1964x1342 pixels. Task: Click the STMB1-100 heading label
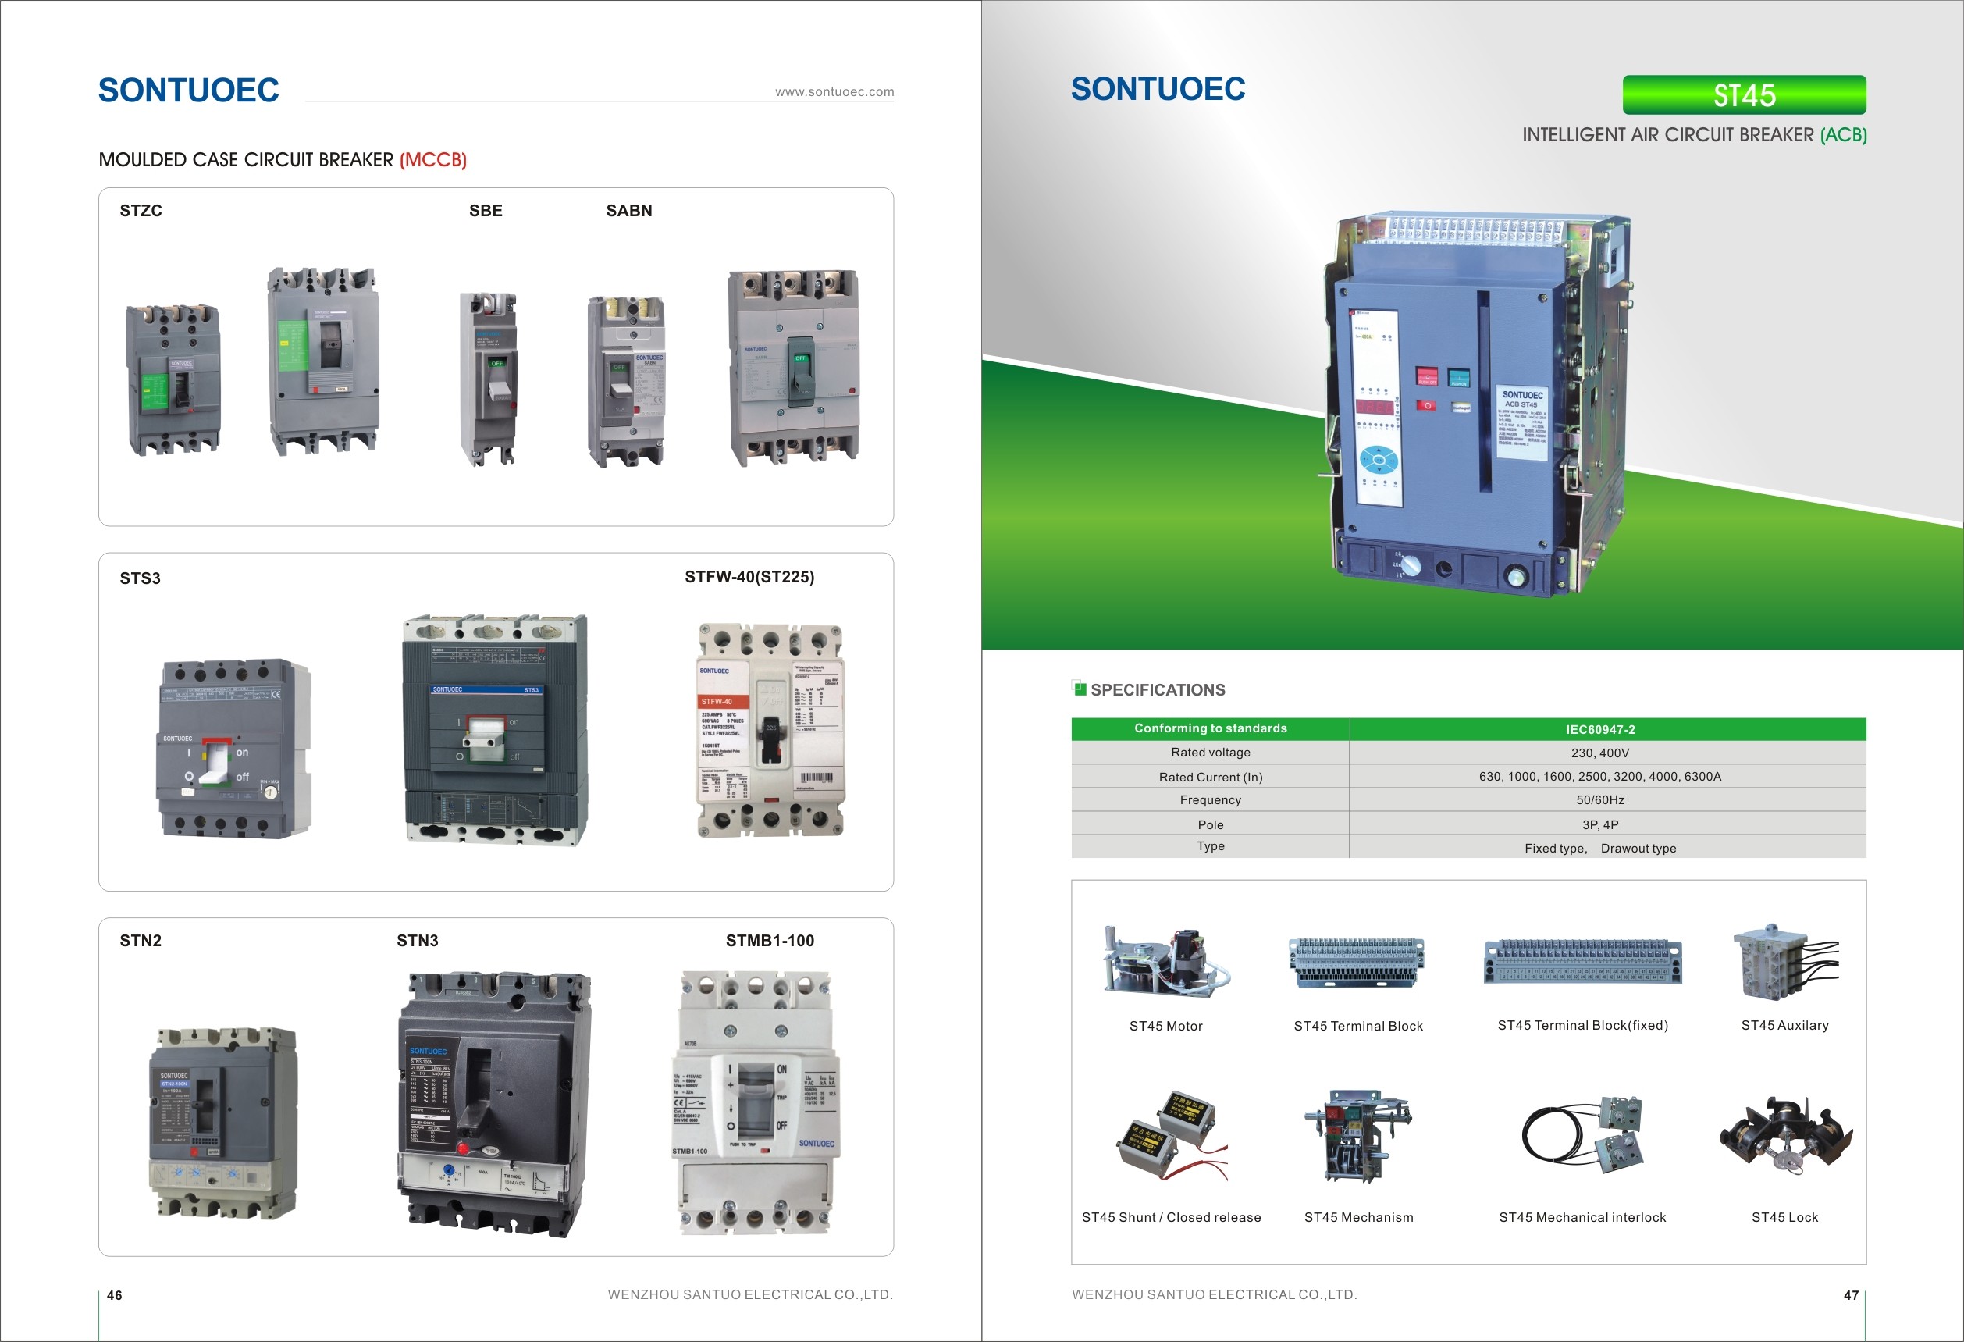(x=770, y=941)
